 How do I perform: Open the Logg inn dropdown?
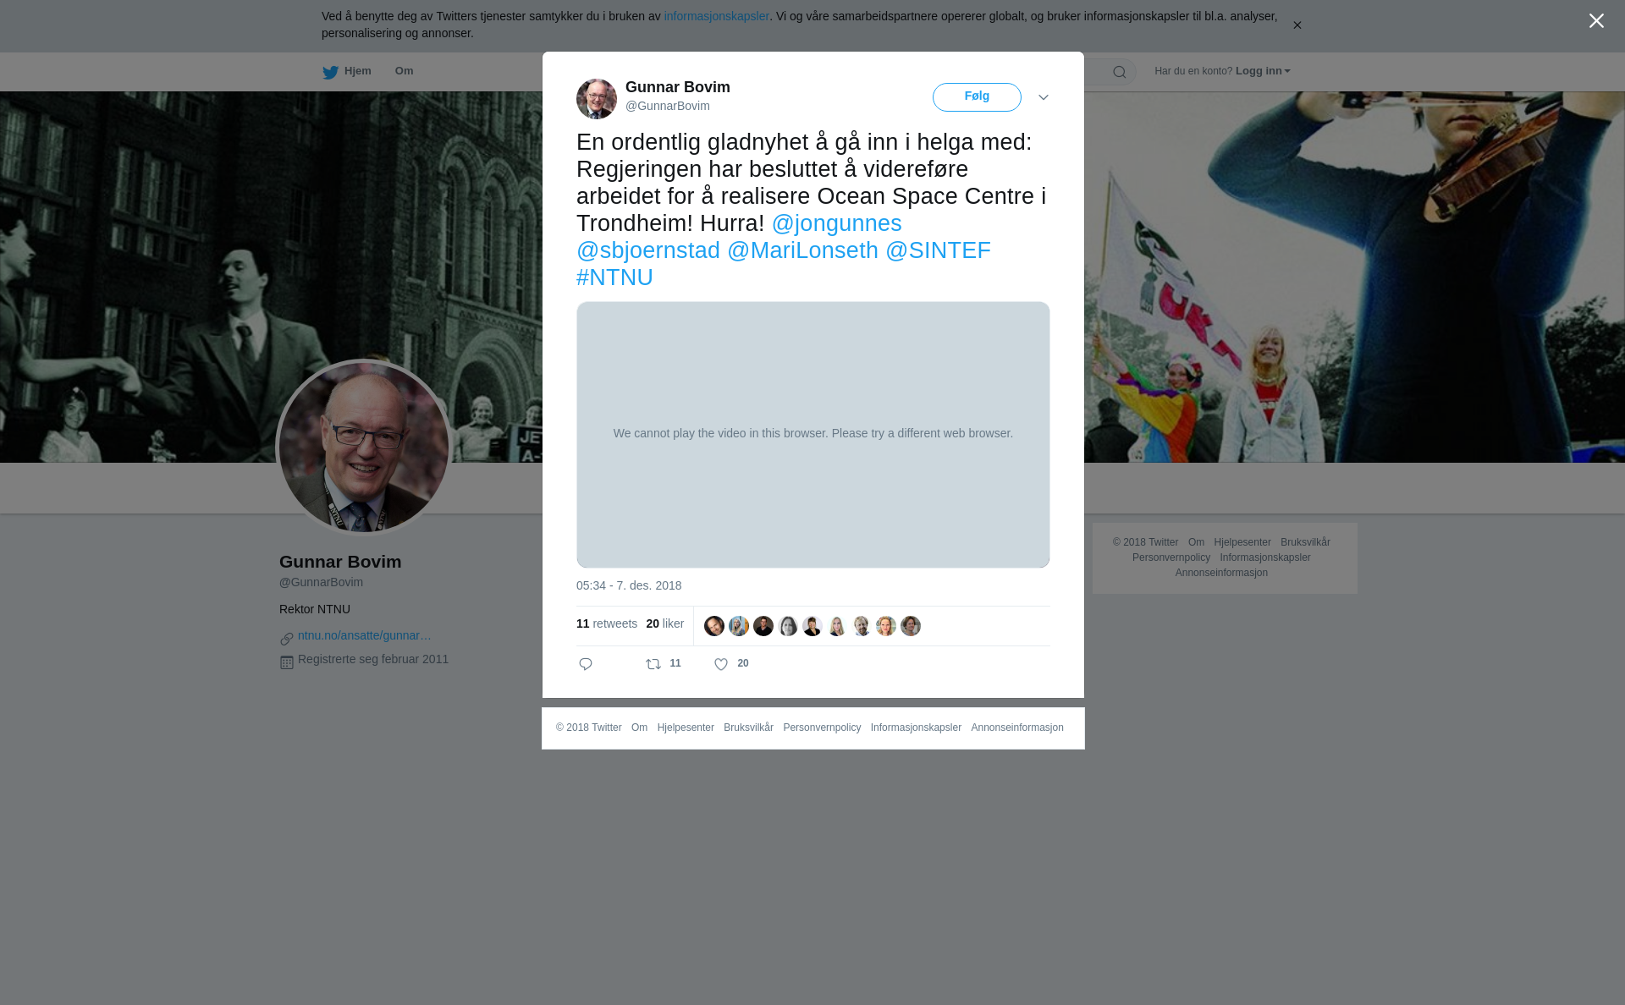click(1263, 71)
